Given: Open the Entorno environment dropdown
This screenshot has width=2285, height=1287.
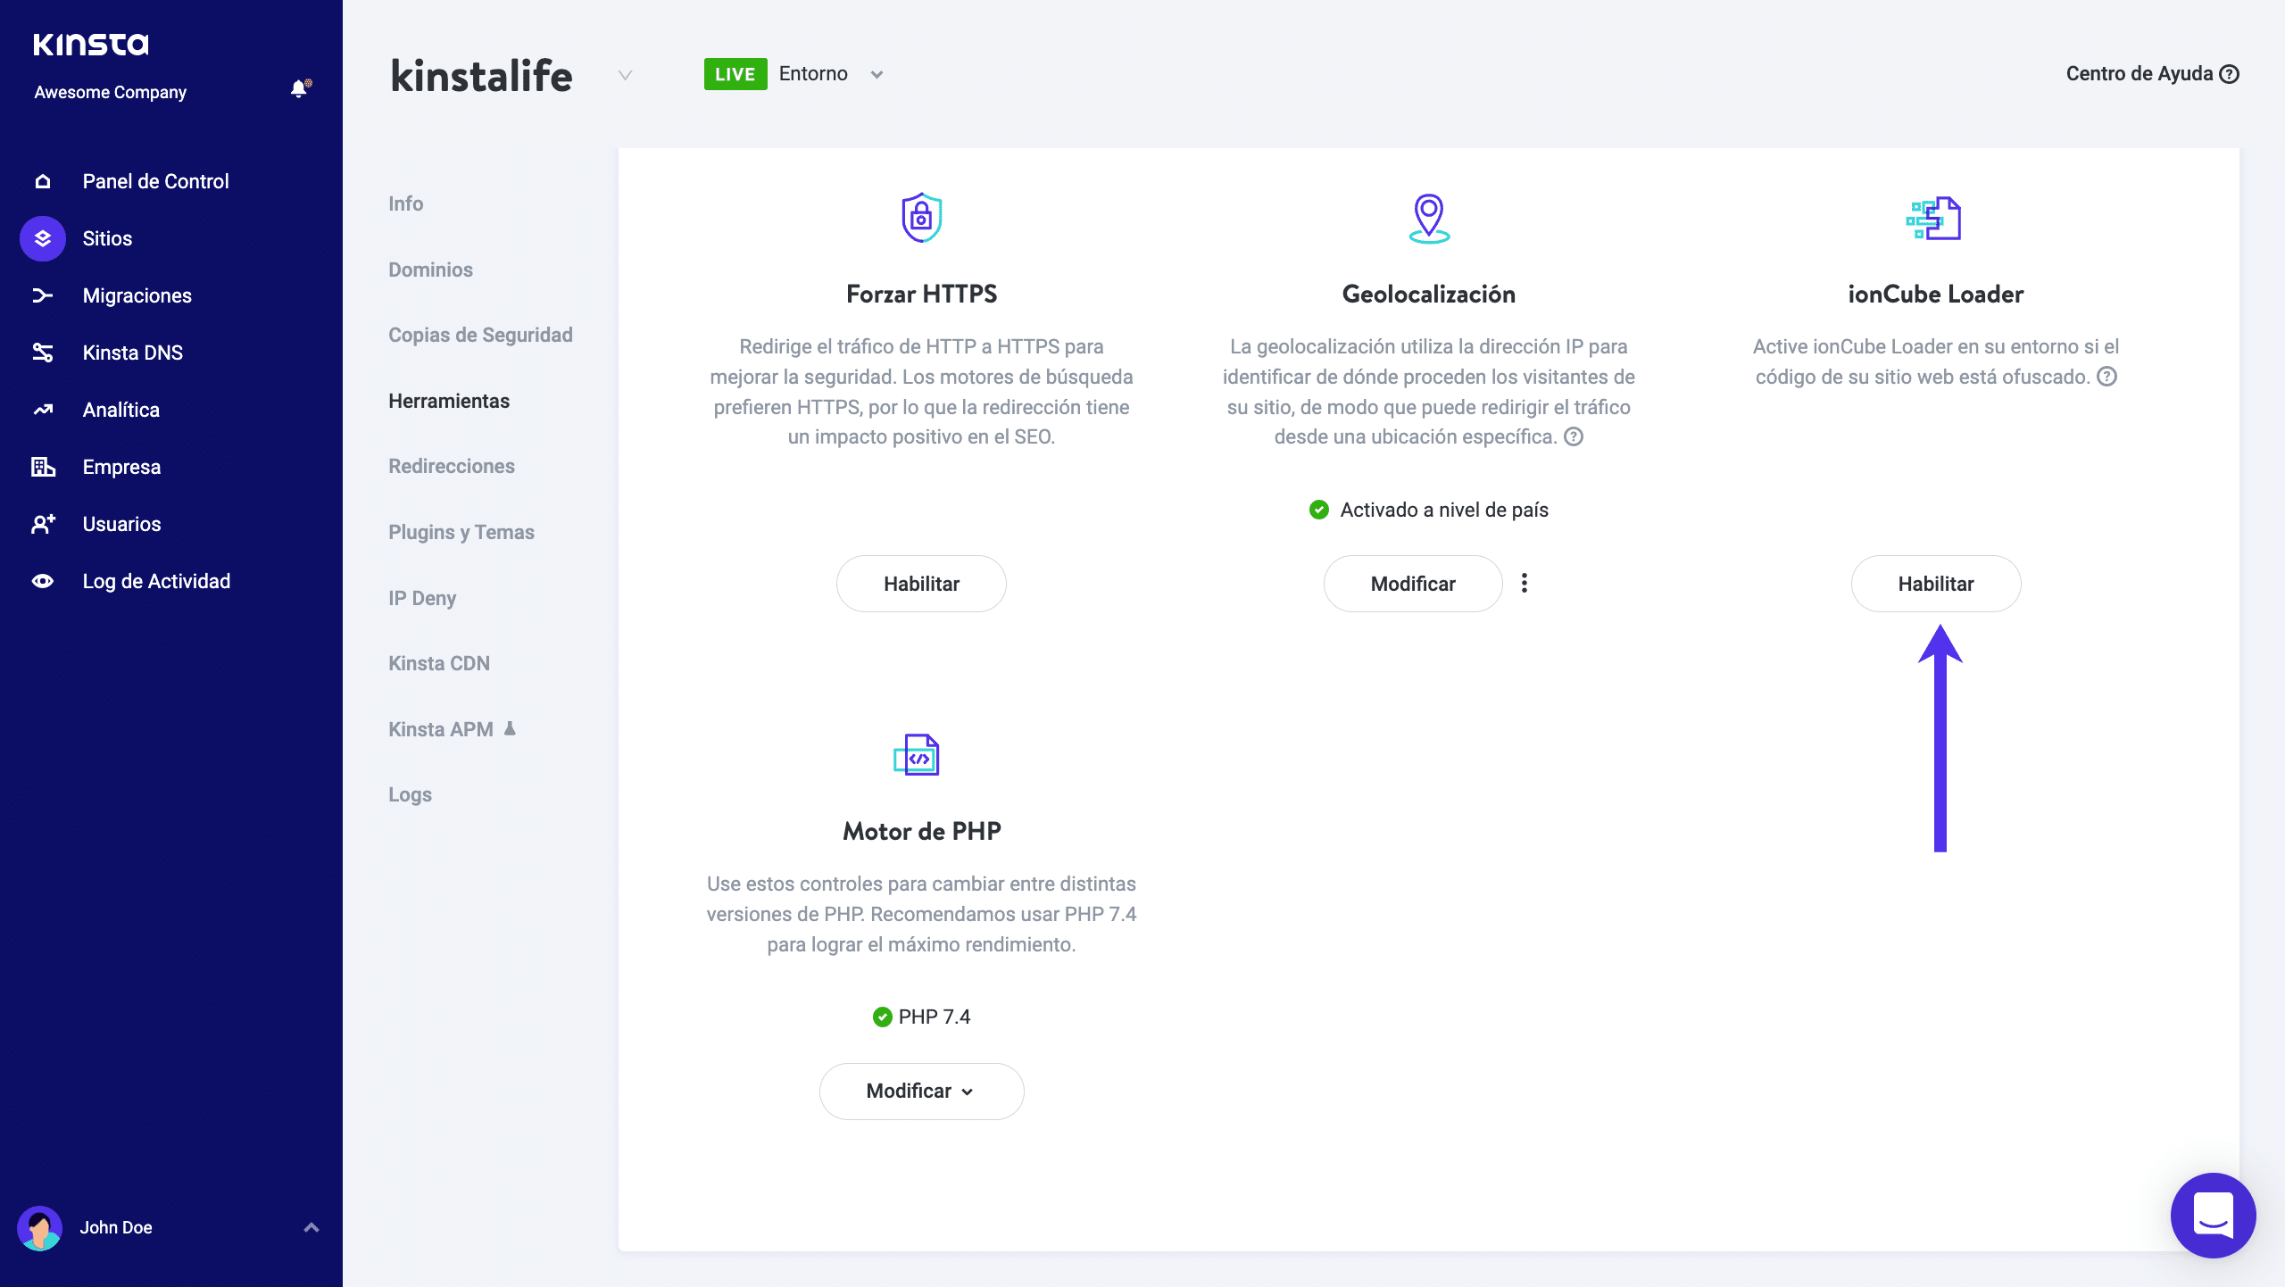Looking at the screenshot, I should pos(877,74).
